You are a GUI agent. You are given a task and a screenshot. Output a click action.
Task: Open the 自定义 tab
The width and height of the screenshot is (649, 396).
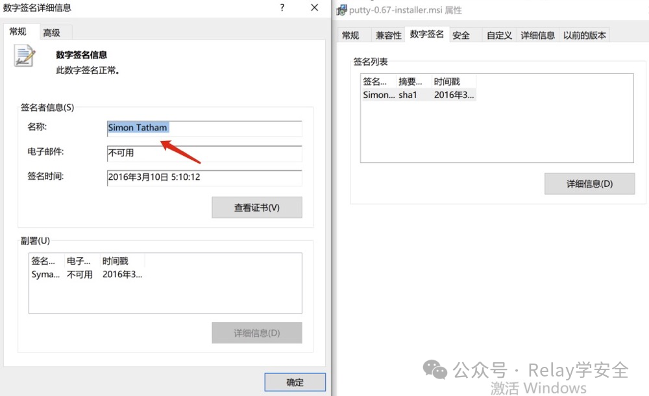pos(499,35)
